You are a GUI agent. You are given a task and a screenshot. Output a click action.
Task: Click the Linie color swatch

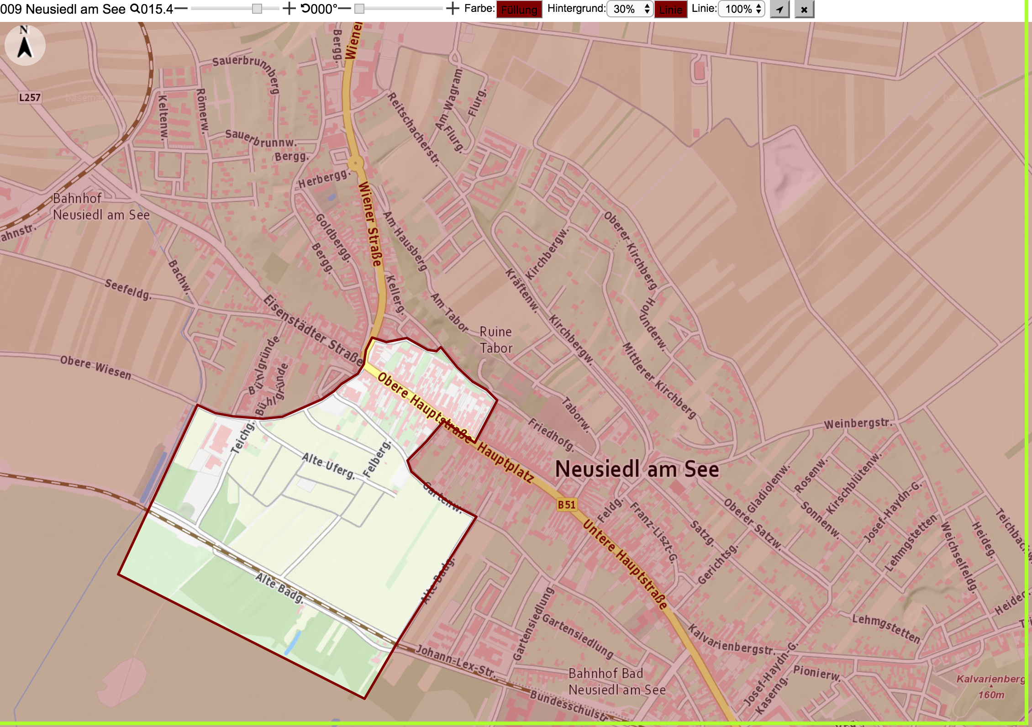[671, 9]
